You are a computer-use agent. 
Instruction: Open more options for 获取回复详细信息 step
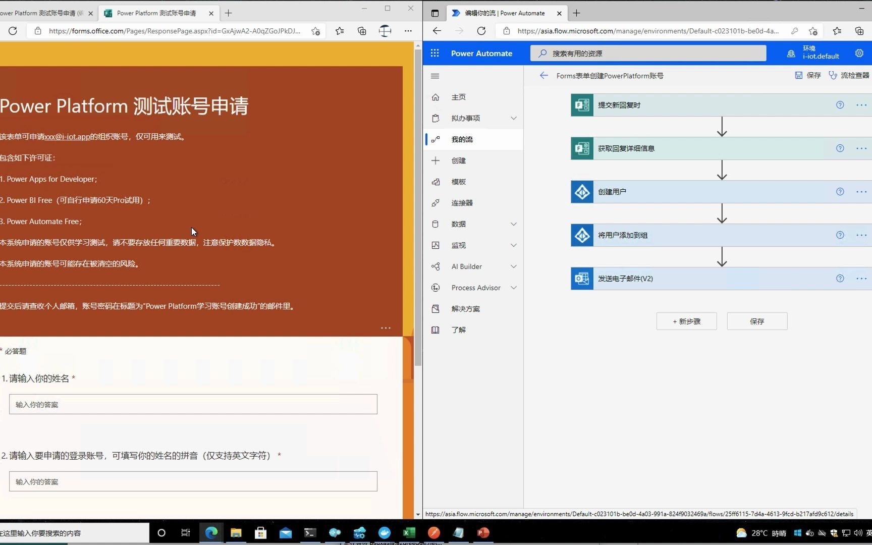pos(861,148)
